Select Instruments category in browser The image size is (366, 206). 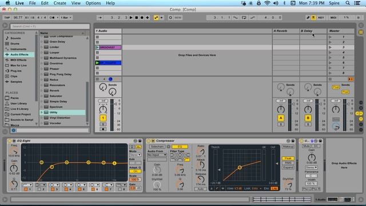[x=18, y=49]
